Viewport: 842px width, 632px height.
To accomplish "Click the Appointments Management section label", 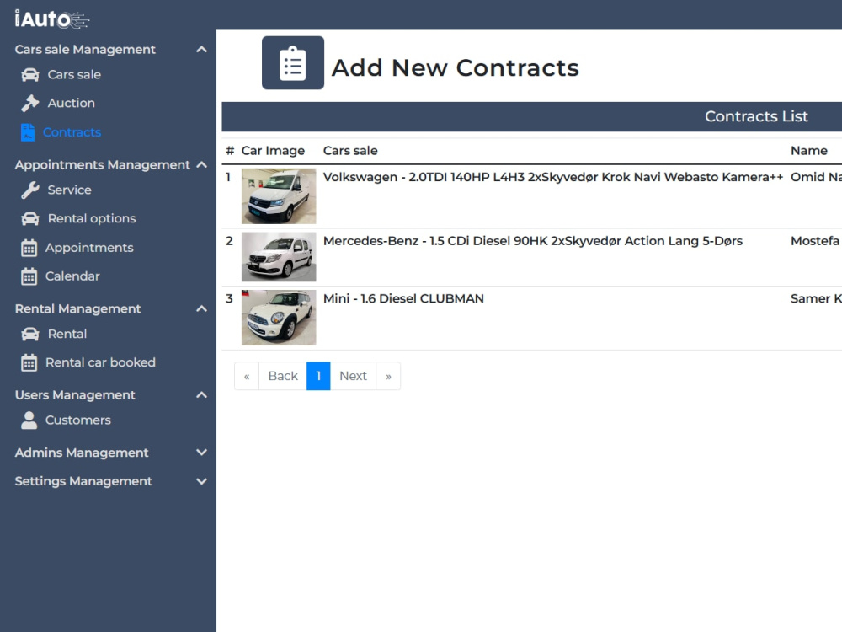I will point(103,164).
